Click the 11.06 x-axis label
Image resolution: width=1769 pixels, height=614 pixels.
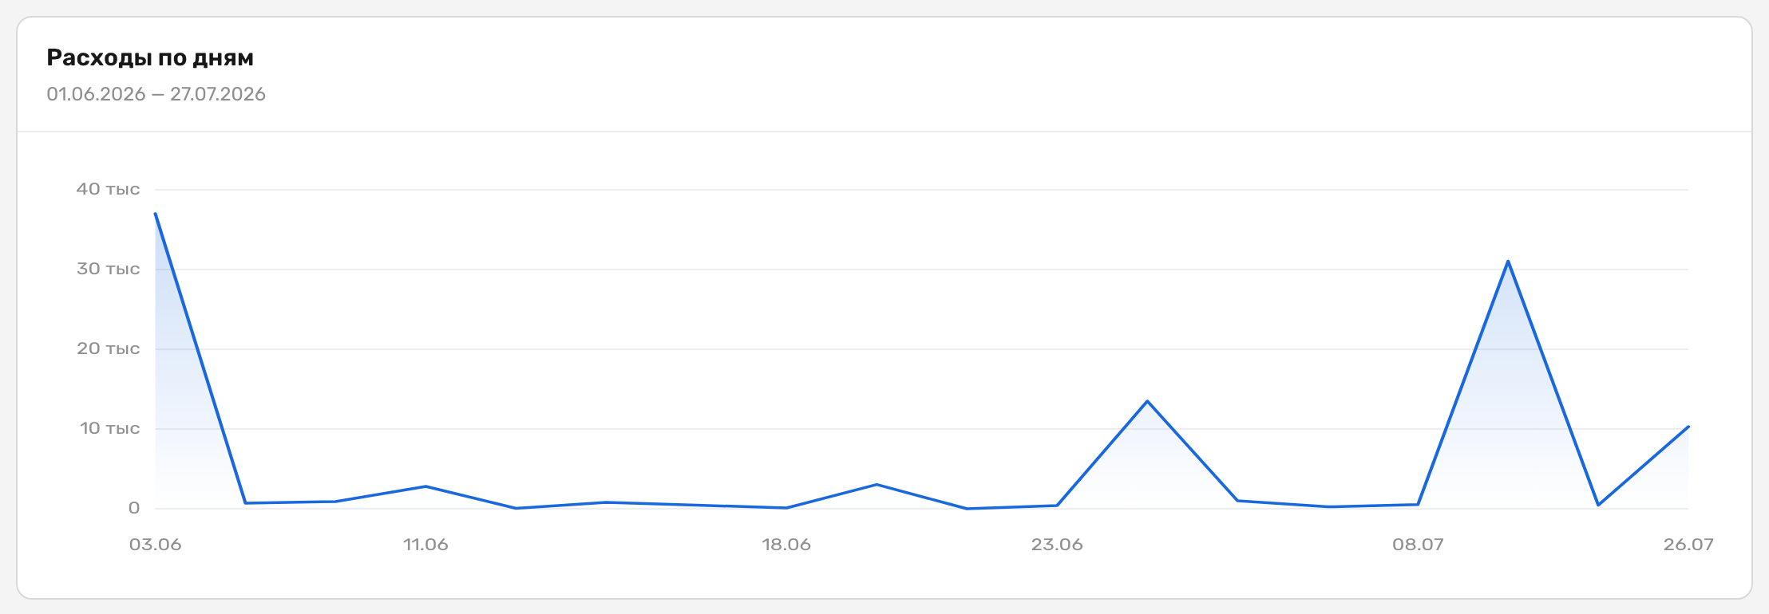(x=425, y=545)
